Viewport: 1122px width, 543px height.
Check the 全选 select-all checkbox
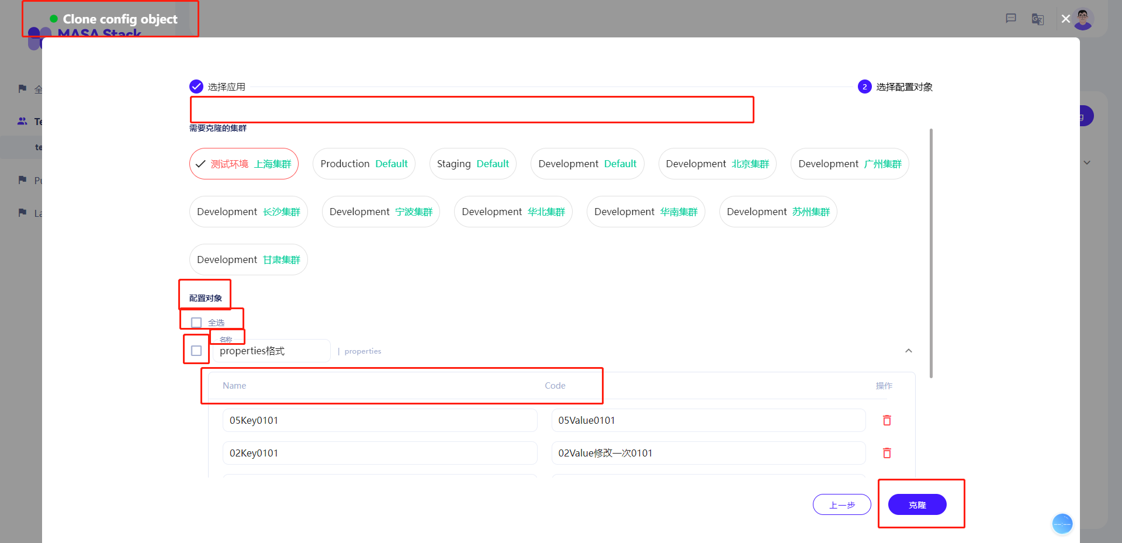(x=196, y=322)
